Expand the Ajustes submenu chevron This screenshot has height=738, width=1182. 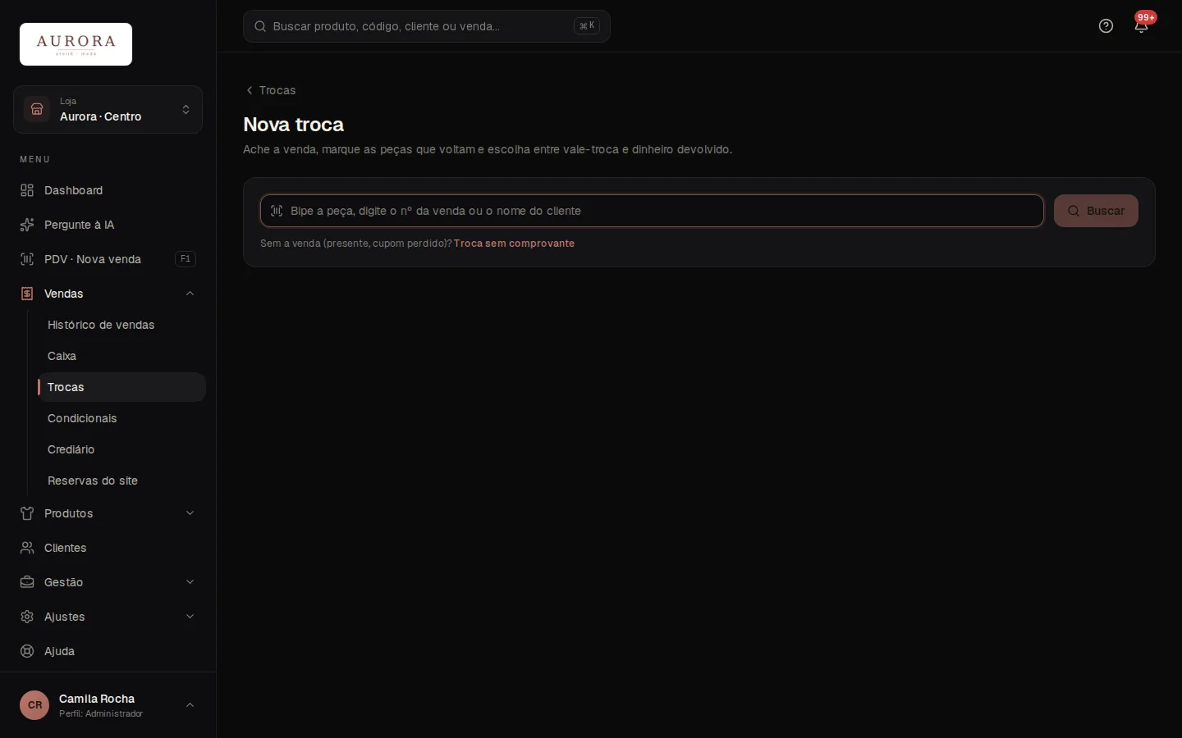click(x=190, y=617)
